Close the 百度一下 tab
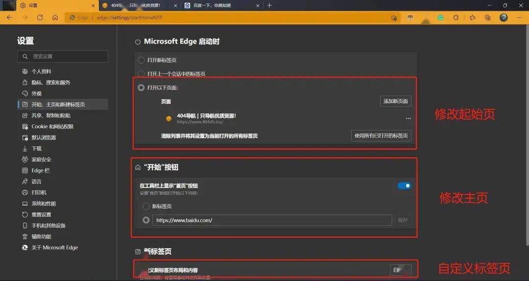The image size is (529, 281). point(258,5)
